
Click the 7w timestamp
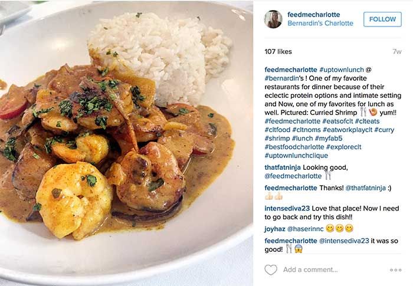[396, 52]
